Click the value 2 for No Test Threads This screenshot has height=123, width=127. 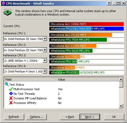[x=59, y=94]
